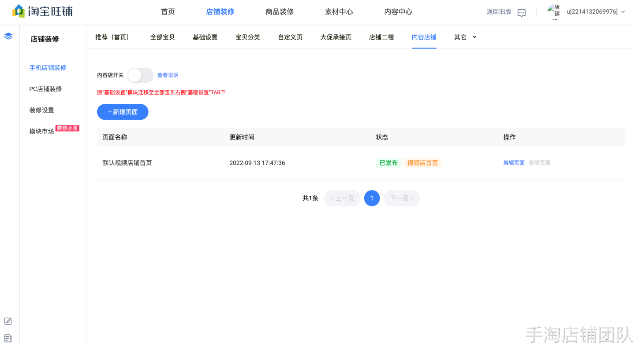This screenshot has height=345, width=635.
Task: Select 店铺装修 in top navigation
Action: coord(220,12)
